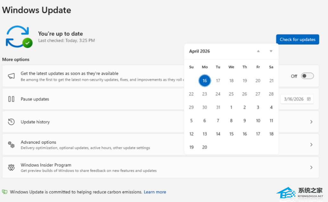Screen dimensions: 328x202
Task: Pick date 6 in the calendar
Action: pos(205,121)
